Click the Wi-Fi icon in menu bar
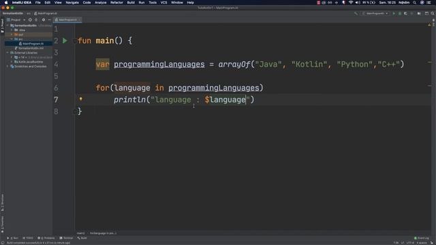 click(351, 3)
